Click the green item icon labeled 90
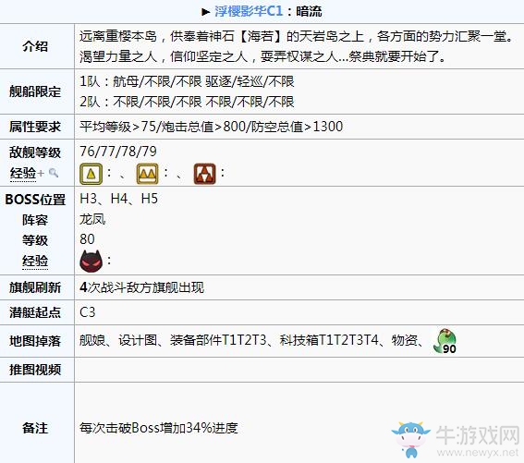Viewport: 524px width, 463px height. click(445, 341)
